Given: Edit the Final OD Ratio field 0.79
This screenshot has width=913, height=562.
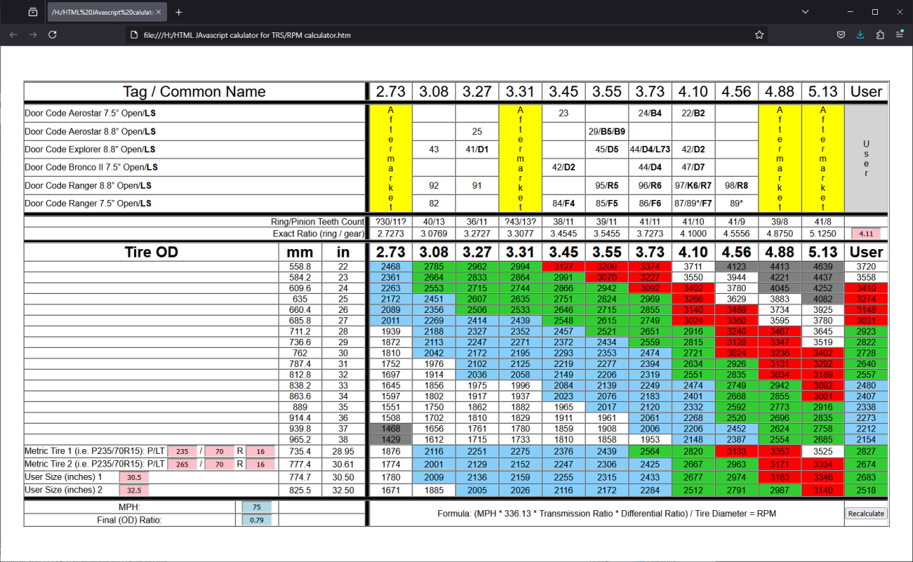Looking at the screenshot, I should [256, 520].
